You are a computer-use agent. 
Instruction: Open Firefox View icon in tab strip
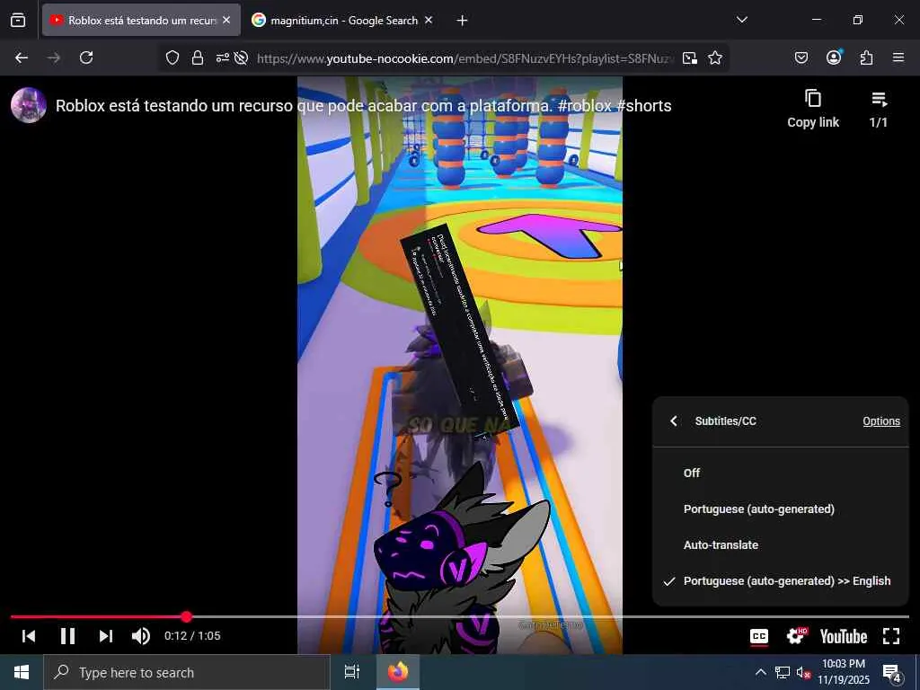coord(18,20)
